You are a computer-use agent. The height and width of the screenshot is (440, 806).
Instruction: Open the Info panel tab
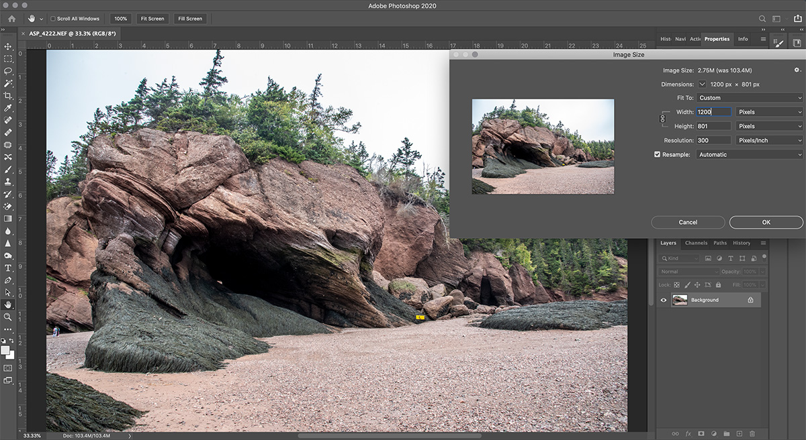click(x=743, y=39)
